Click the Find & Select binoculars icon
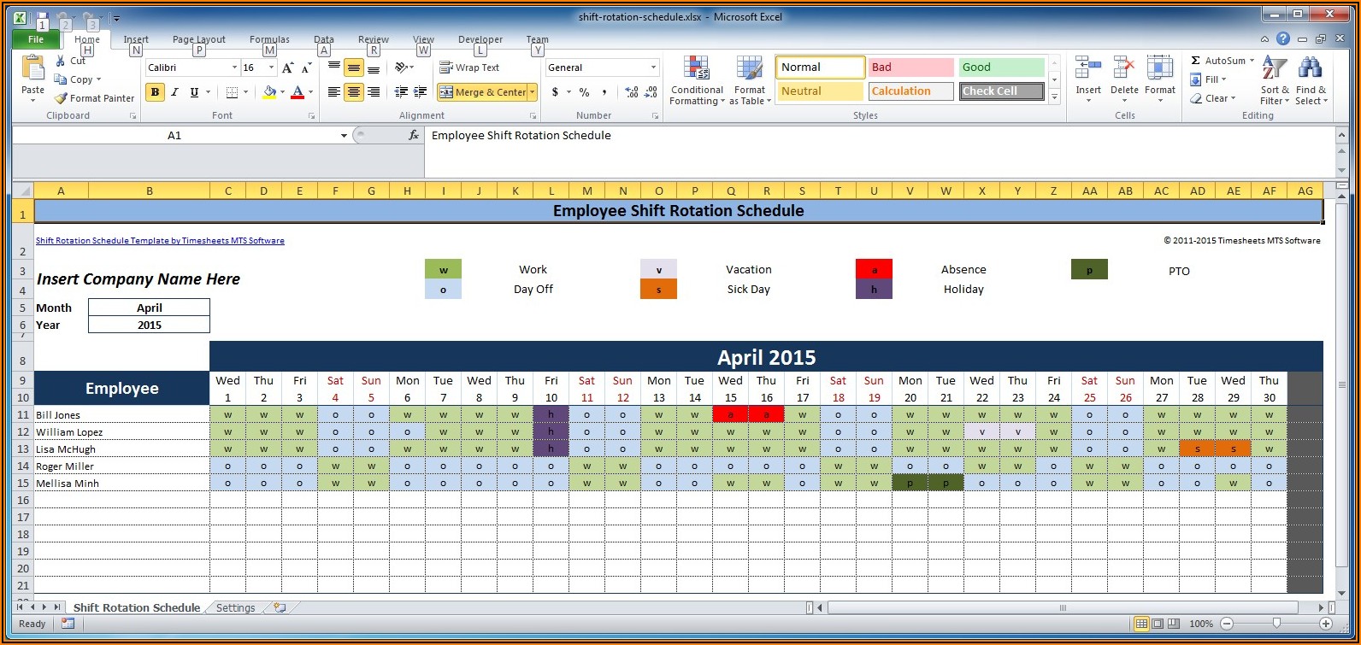This screenshot has height=645, width=1361. (x=1310, y=68)
